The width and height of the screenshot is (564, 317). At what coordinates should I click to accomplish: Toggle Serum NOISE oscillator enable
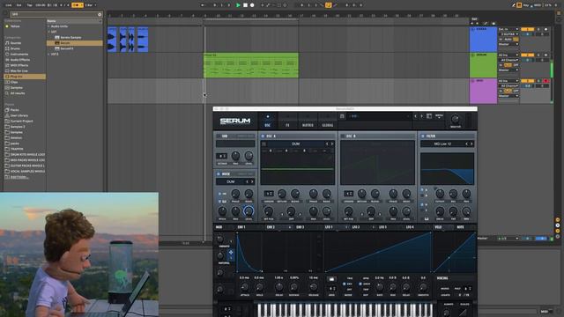tap(218, 174)
